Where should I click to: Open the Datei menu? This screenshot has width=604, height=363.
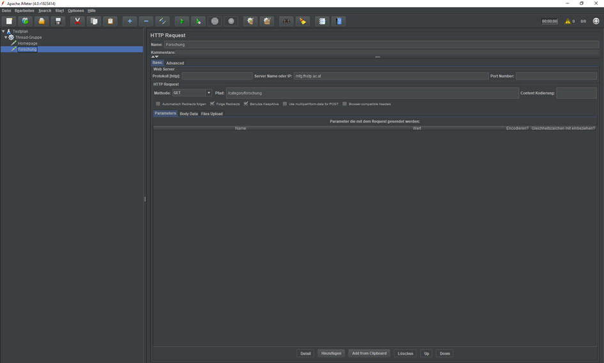tap(6, 11)
